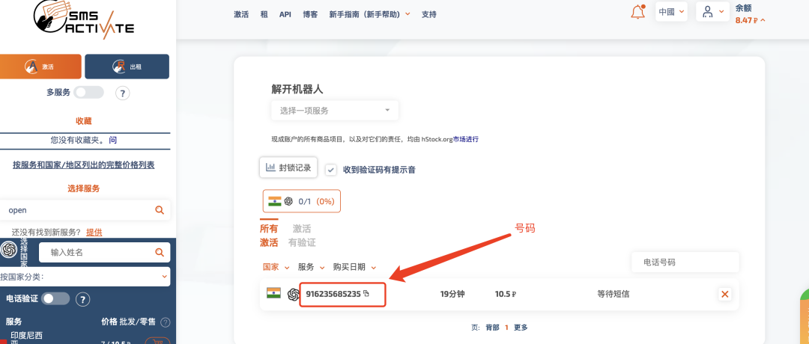The image size is (809, 344).
Task: Select page number 1
Action: [x=506, y=328]
